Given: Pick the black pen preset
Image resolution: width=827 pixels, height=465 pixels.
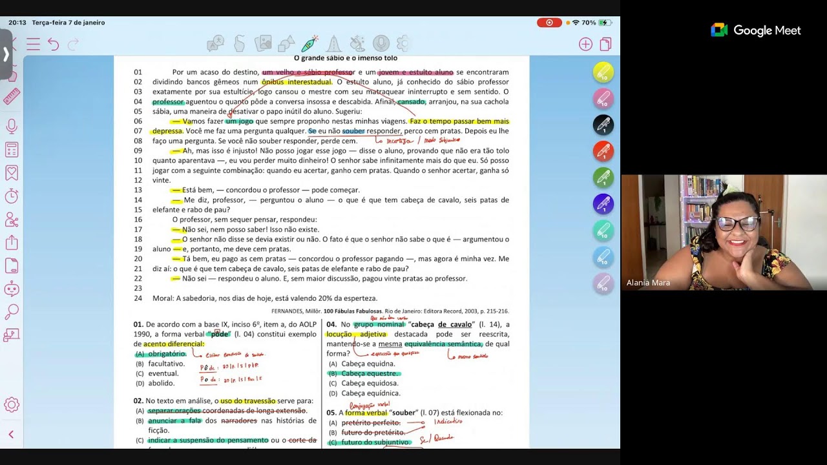Looking at the screenshot, I should 603,125.
